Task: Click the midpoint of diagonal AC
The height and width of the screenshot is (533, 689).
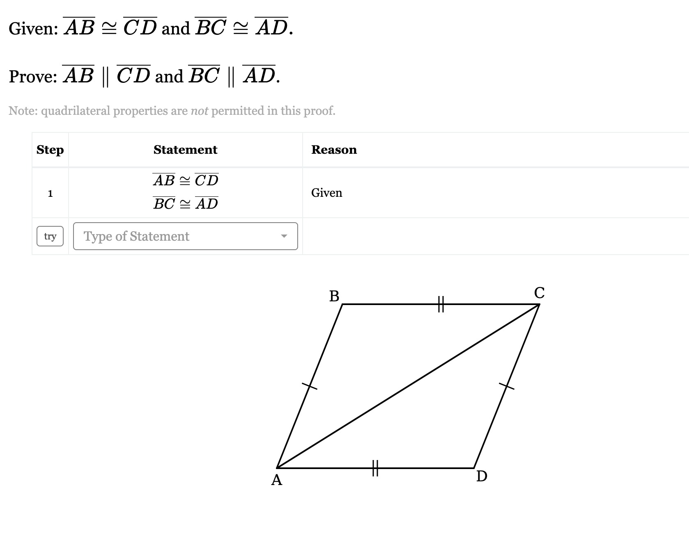Action: pyautogui.click(x=408, y=386)
